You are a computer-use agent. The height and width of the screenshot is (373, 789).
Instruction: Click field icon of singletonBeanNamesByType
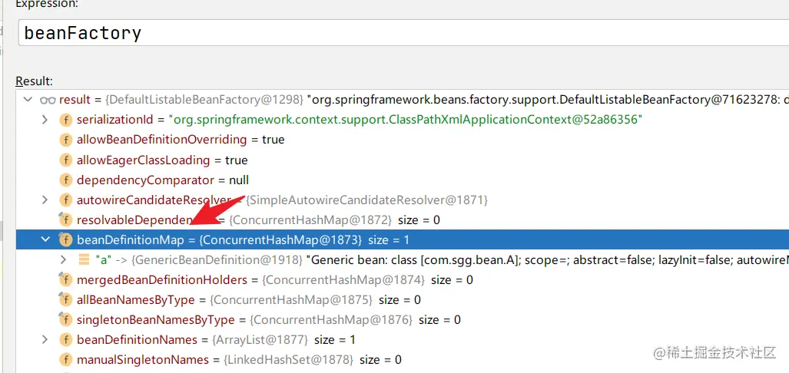coord(65,320)
